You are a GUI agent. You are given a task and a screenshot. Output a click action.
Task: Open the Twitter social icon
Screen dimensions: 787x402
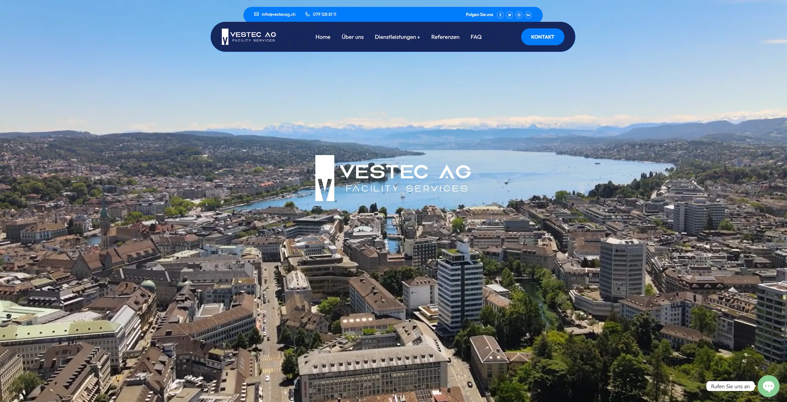509,15
